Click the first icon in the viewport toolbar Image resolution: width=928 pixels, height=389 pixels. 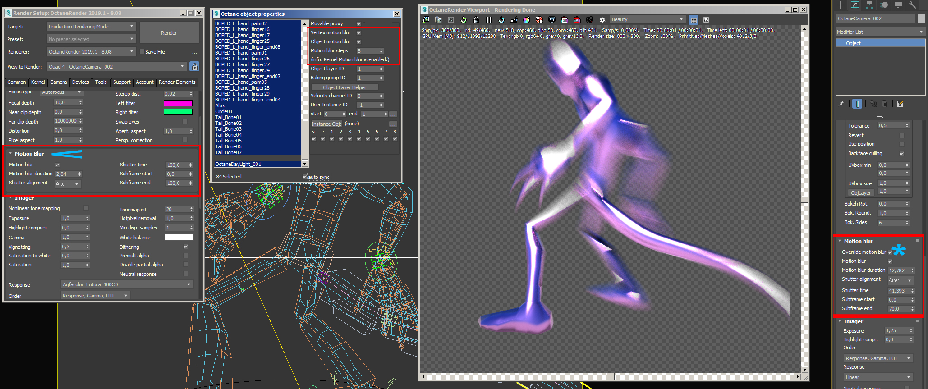coord(426,20)
